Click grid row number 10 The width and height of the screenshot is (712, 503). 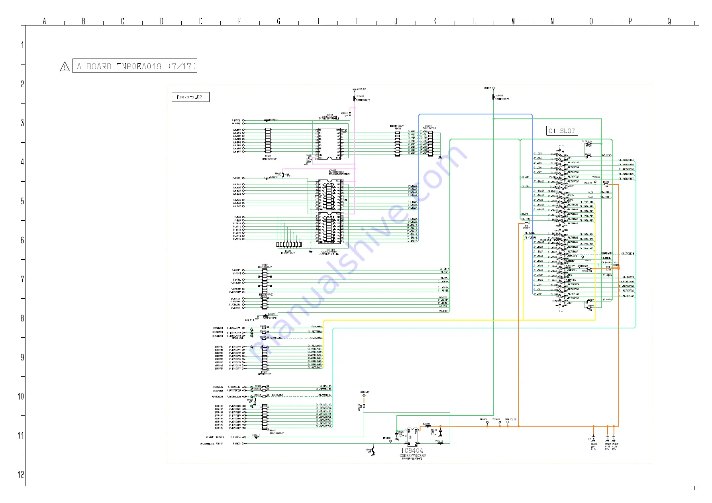[21, 397]
